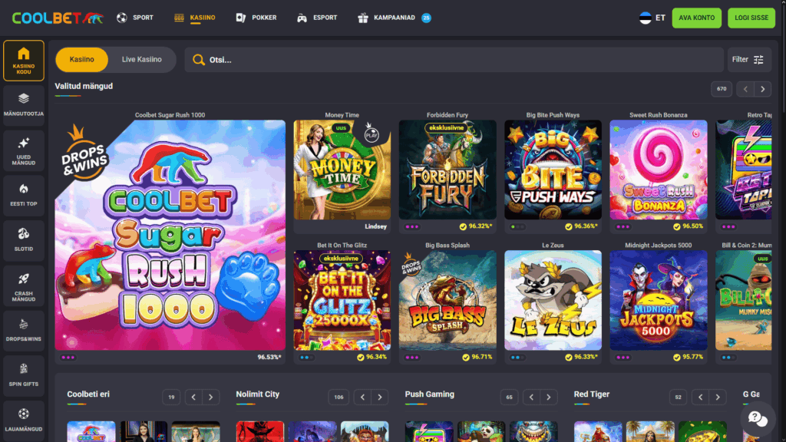The image size is (786, 442).
Task: Select the Lauamängud sidebar icon
Action: point(24,417)
